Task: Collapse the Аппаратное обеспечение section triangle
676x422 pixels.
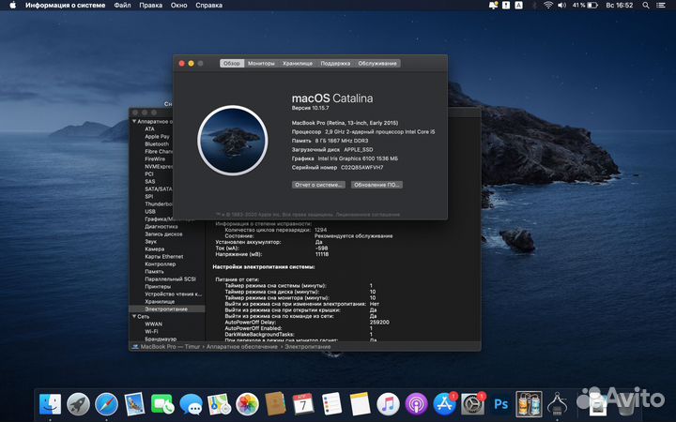Action: pos(134,121)
